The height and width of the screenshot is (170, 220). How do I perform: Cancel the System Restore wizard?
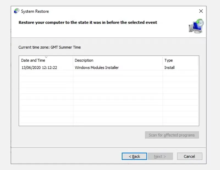click(x=189, y=156)
